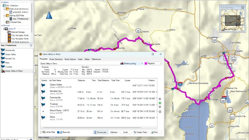Viewport: 249px width, 140px height.
Task: Toggle the Center Map checkbox
Action: 41,132
